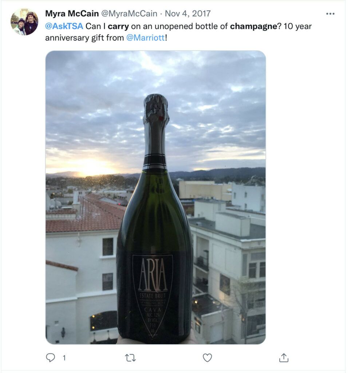
Task: Click the Nov 4, 2017 timestamp
Action: point(187,13)
